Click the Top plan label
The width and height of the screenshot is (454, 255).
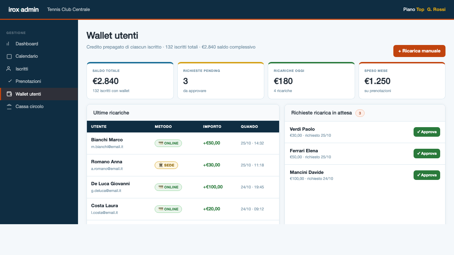[420, 10]
